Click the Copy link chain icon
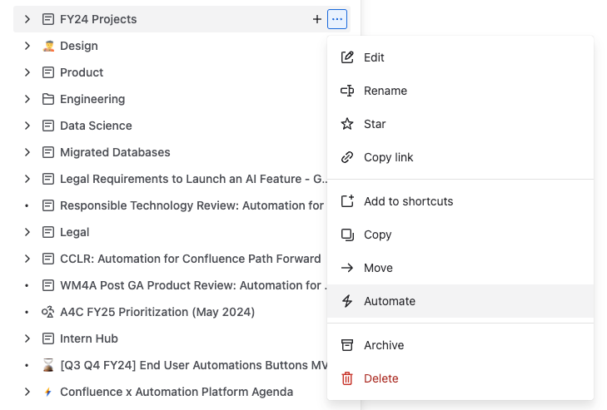The height and width of the screenshot is (410, 607). click(348, 157)
